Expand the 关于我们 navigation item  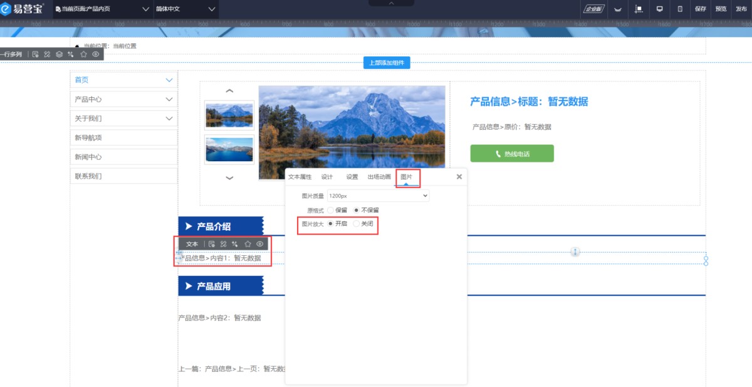pyautogui.click(x=169, y=119)
